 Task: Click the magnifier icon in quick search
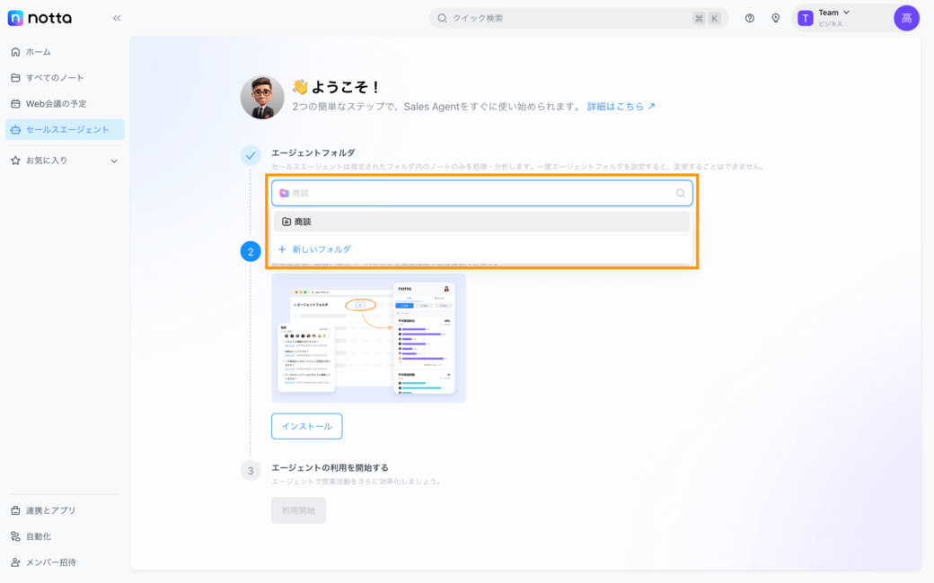[x=442, y=18]
